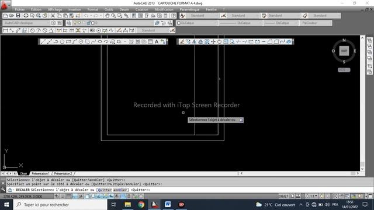Open the Dessin menu
This screenshot has width=374, height=210.
coord(124,9)
